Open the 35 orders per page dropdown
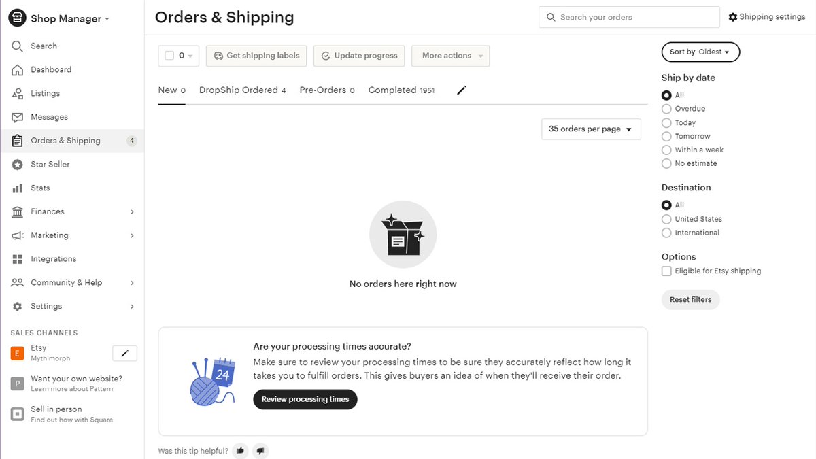Image resolution: width=816 pixels, height=459 pixels. [591, 129]
